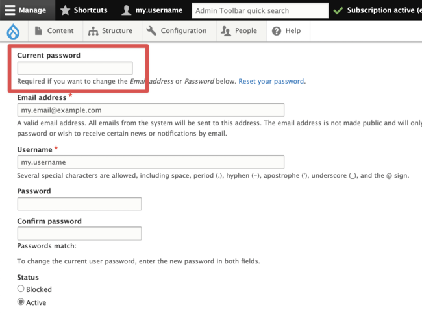Open the Shortcuts toolbar tab
Screen dimensions: 422x314
coord(84,10)
